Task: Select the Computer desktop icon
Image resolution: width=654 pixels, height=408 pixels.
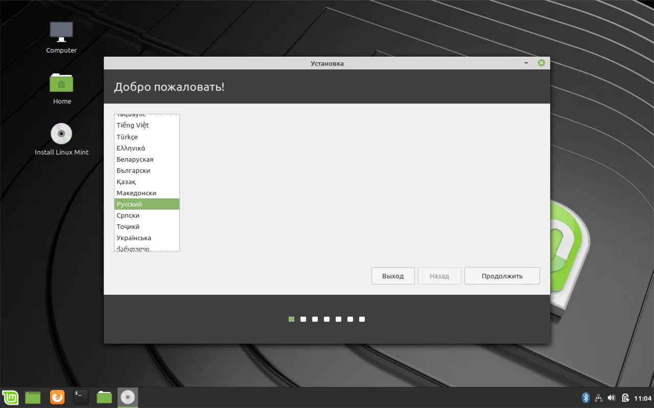Action: pos(61,37)
